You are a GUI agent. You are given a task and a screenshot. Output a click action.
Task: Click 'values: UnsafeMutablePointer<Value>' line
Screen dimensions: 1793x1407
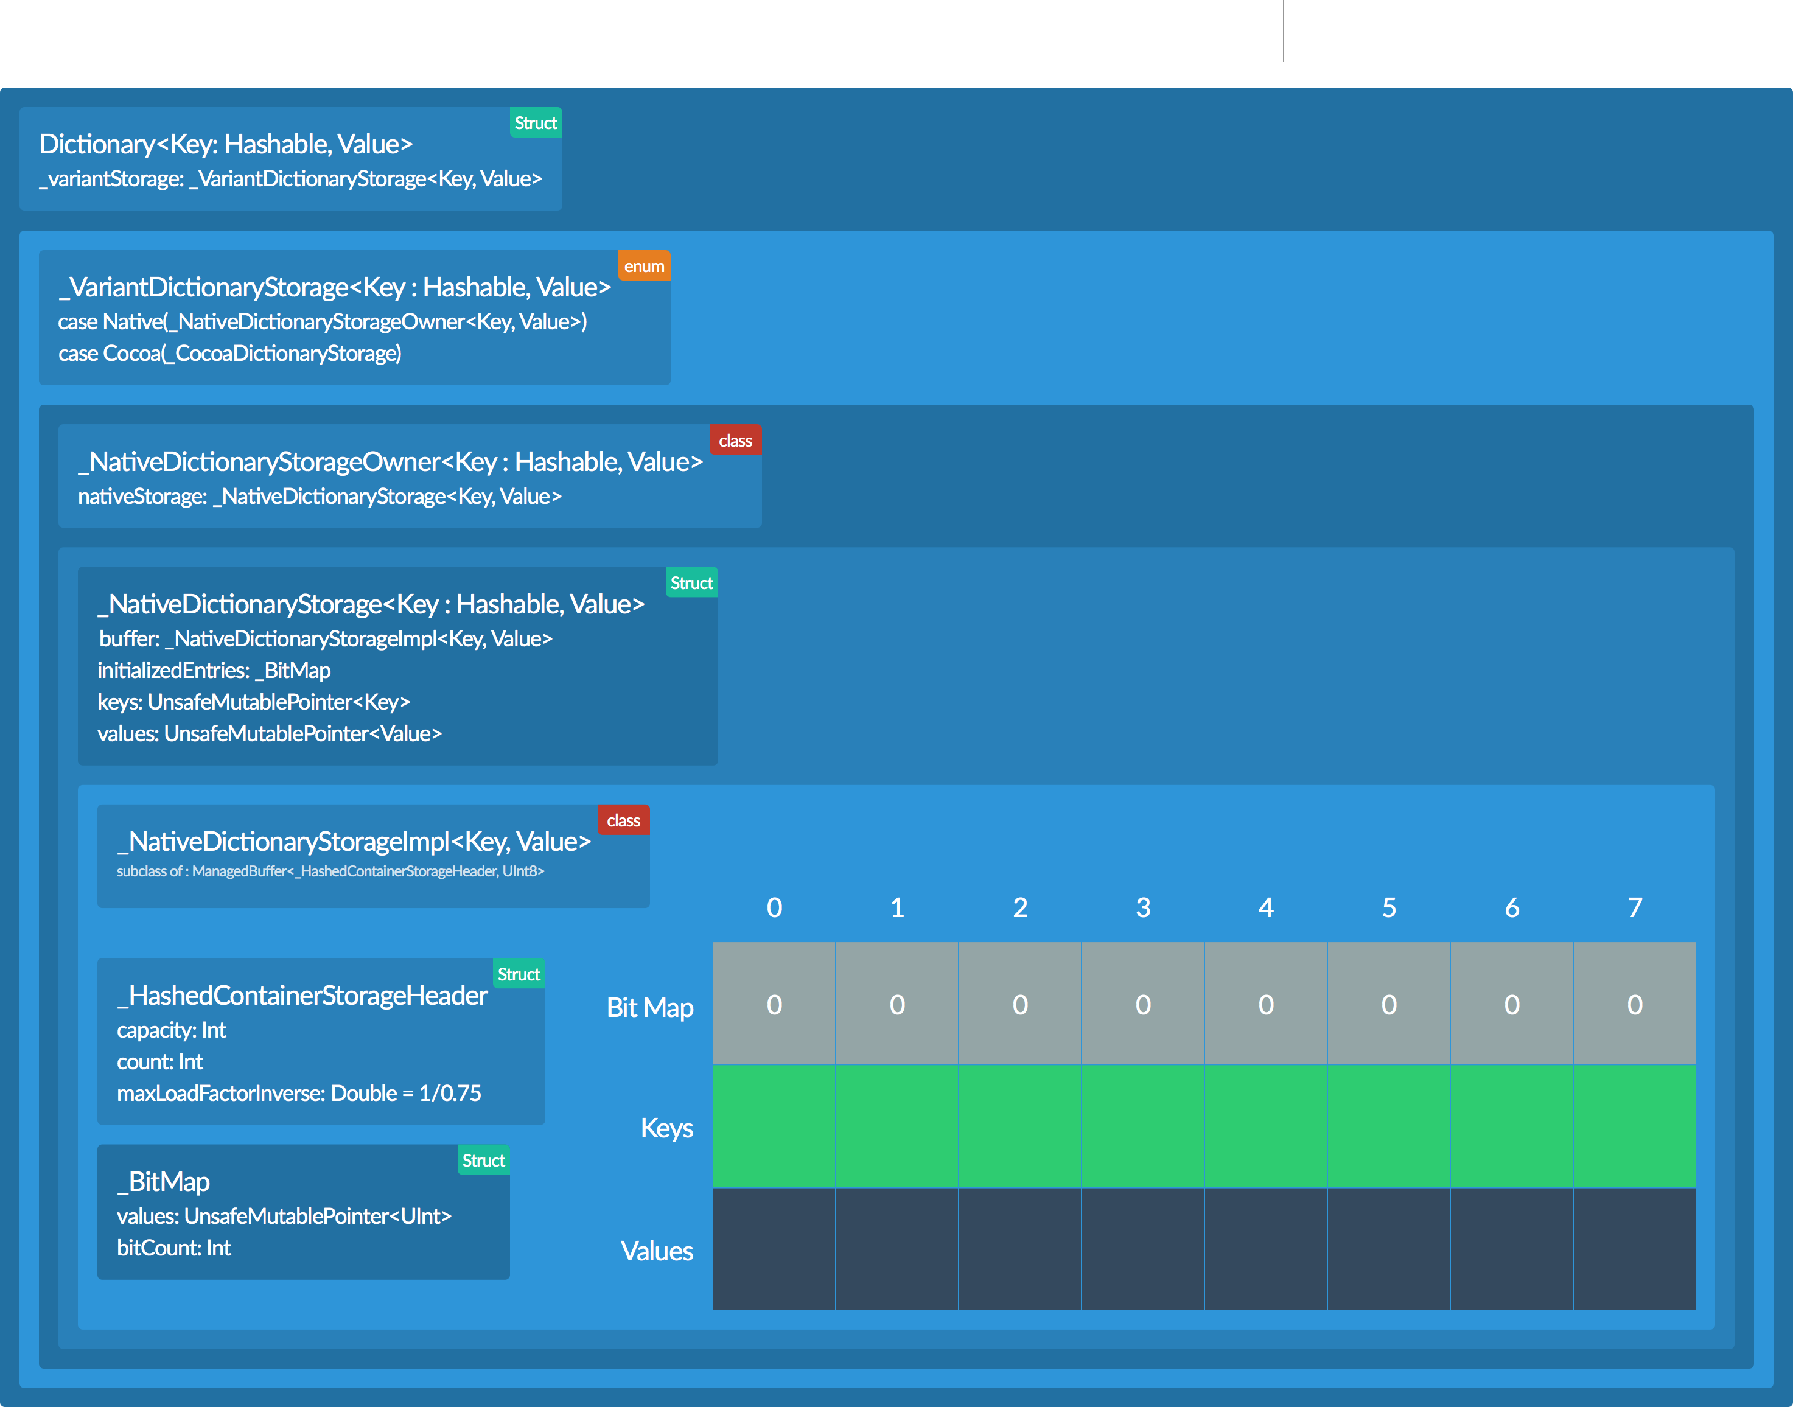(270, 734)
